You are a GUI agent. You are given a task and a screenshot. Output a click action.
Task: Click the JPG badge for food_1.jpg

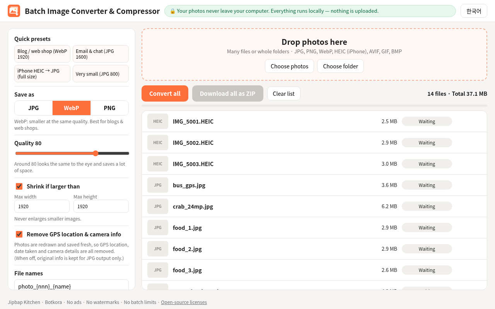click(x=158, y=228)
